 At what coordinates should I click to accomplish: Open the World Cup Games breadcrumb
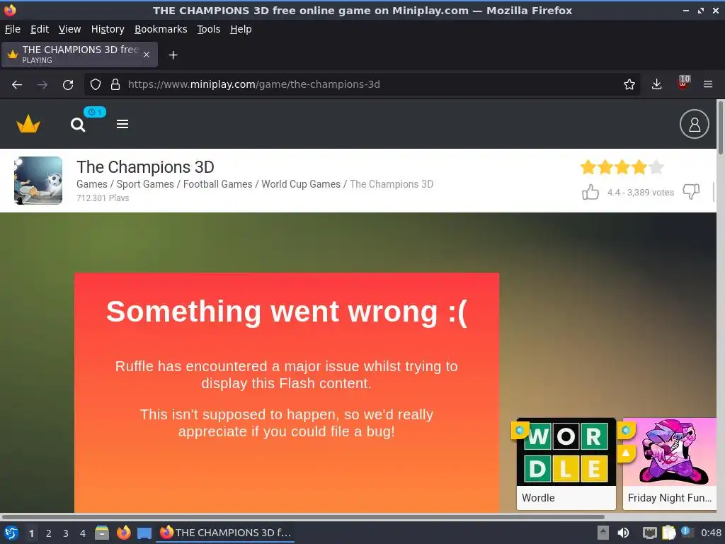(301, 184)
